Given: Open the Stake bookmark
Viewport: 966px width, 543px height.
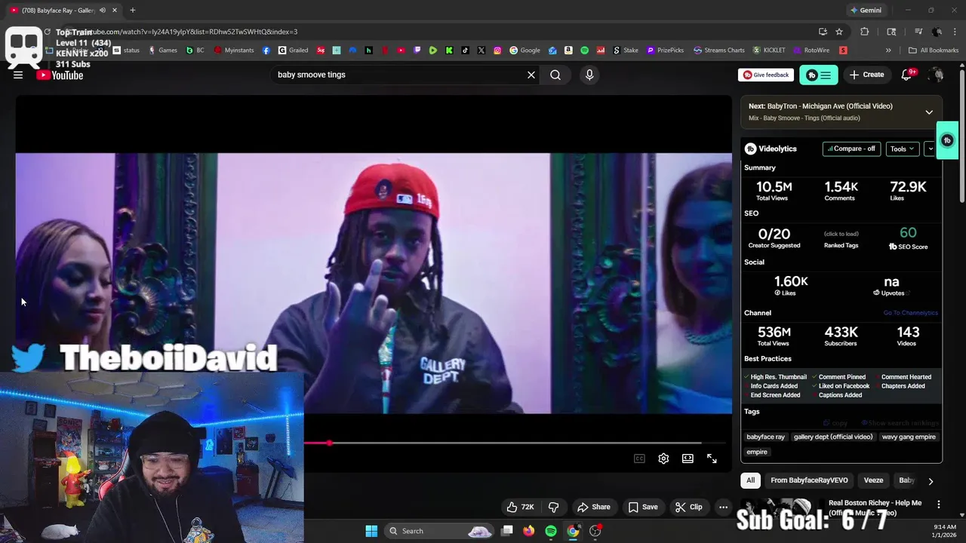Looking at the screenshot, I should click(x=626, y=51).
